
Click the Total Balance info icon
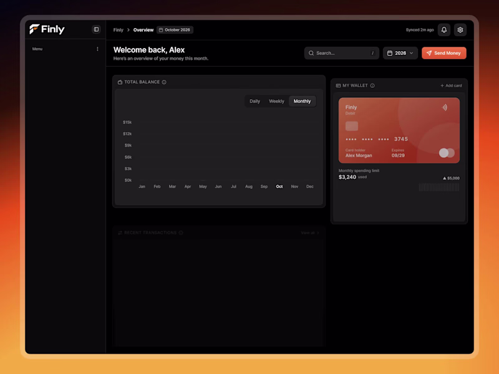pyautogui.click(x=164, y=82)
